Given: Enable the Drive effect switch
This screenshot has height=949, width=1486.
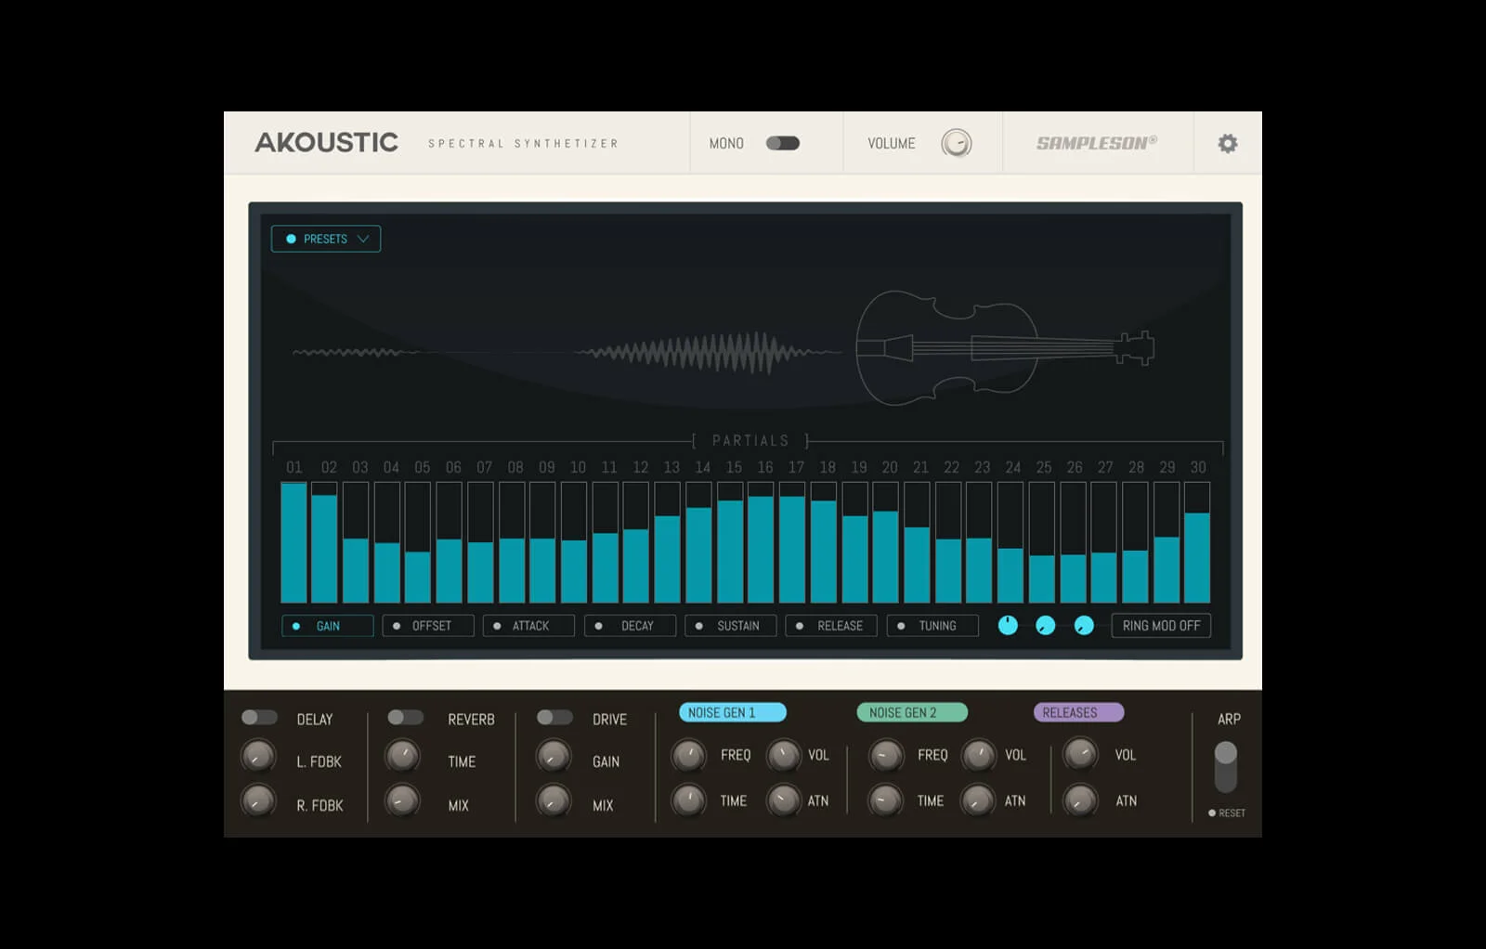Looking at the screenshot, I should click(x=555, y=717).
